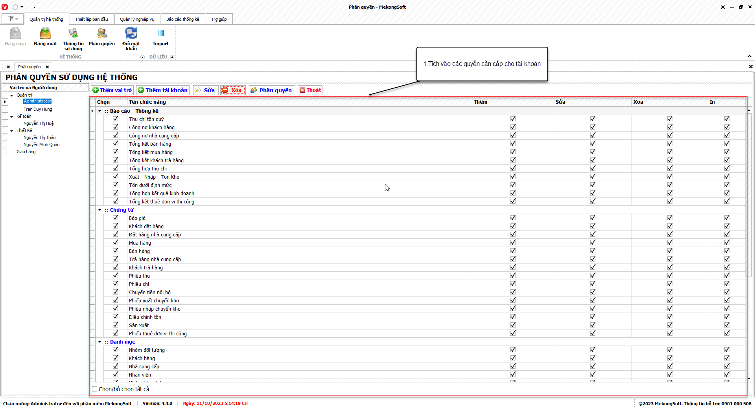Image resolution: width=755 pixels, height=408 pixels.
Task: Click the red Xóa toolbar button
Action: [233, 90]
